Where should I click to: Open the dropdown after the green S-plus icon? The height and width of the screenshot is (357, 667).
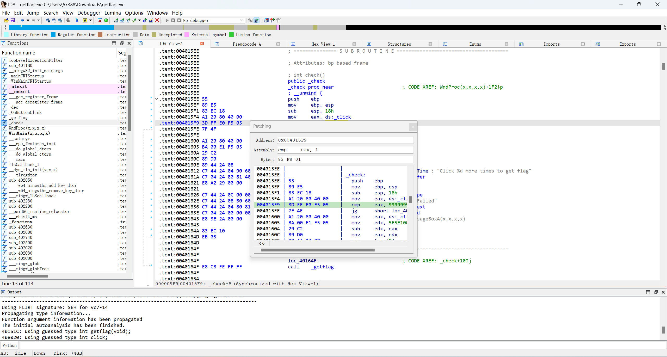click(140, 20)
